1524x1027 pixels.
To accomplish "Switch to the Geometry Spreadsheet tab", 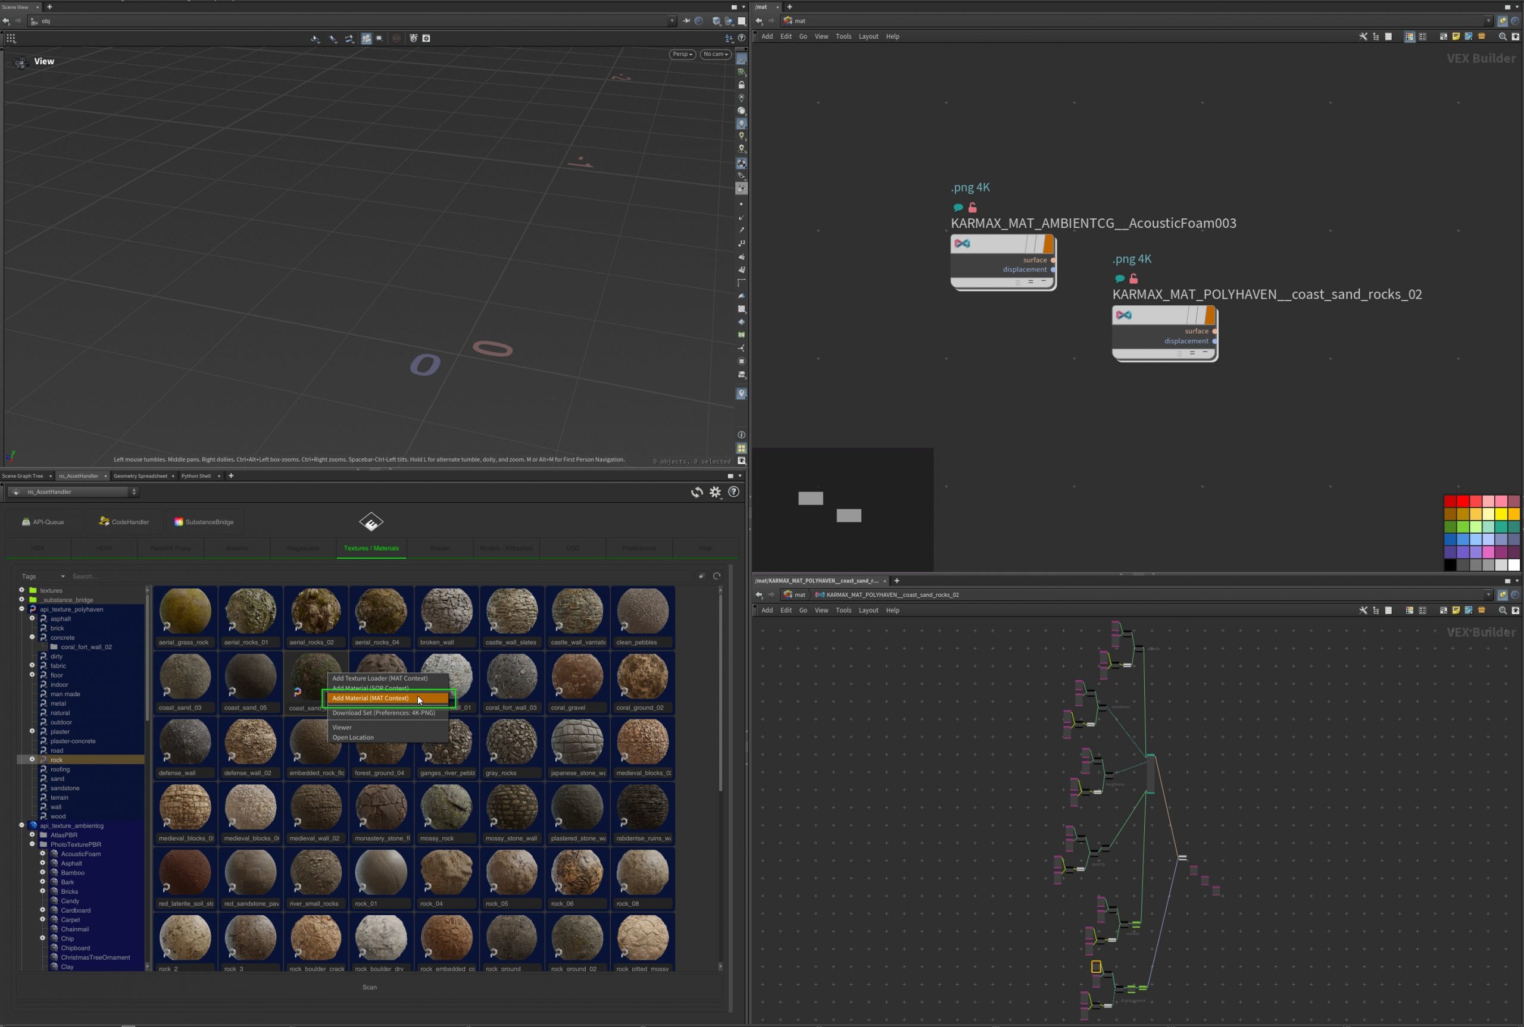I will click(x=140, y=476).
